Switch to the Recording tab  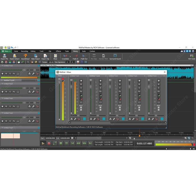25,51
